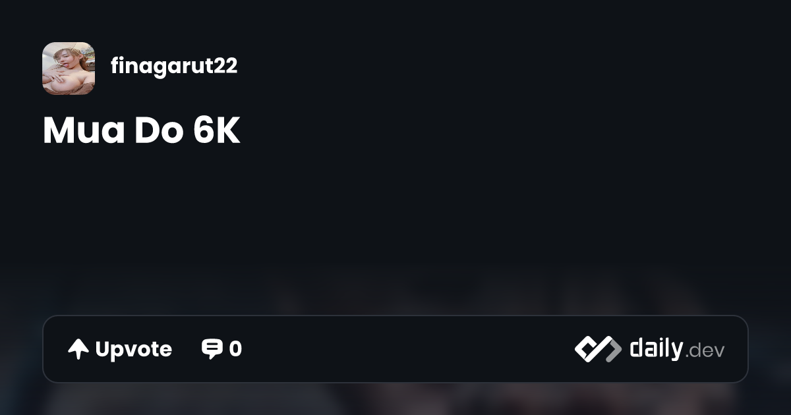Select the word "Do" in the heading
Image resolution: width=791 pixels, height=415 pixels.
(160, 132)
